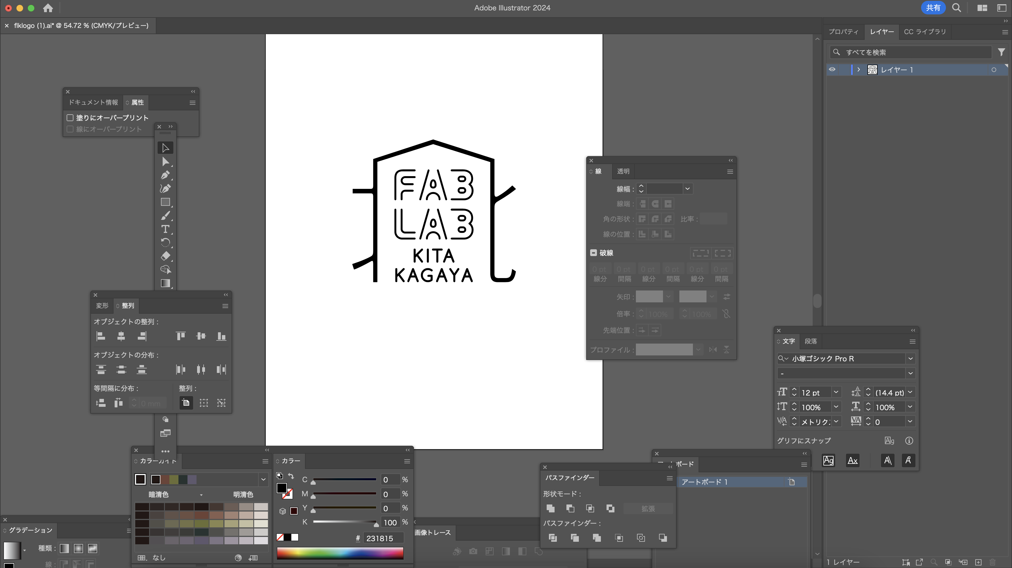Screen dimensions: 1012x568
Task: Click the Home icon
Action: pos(48,8)
